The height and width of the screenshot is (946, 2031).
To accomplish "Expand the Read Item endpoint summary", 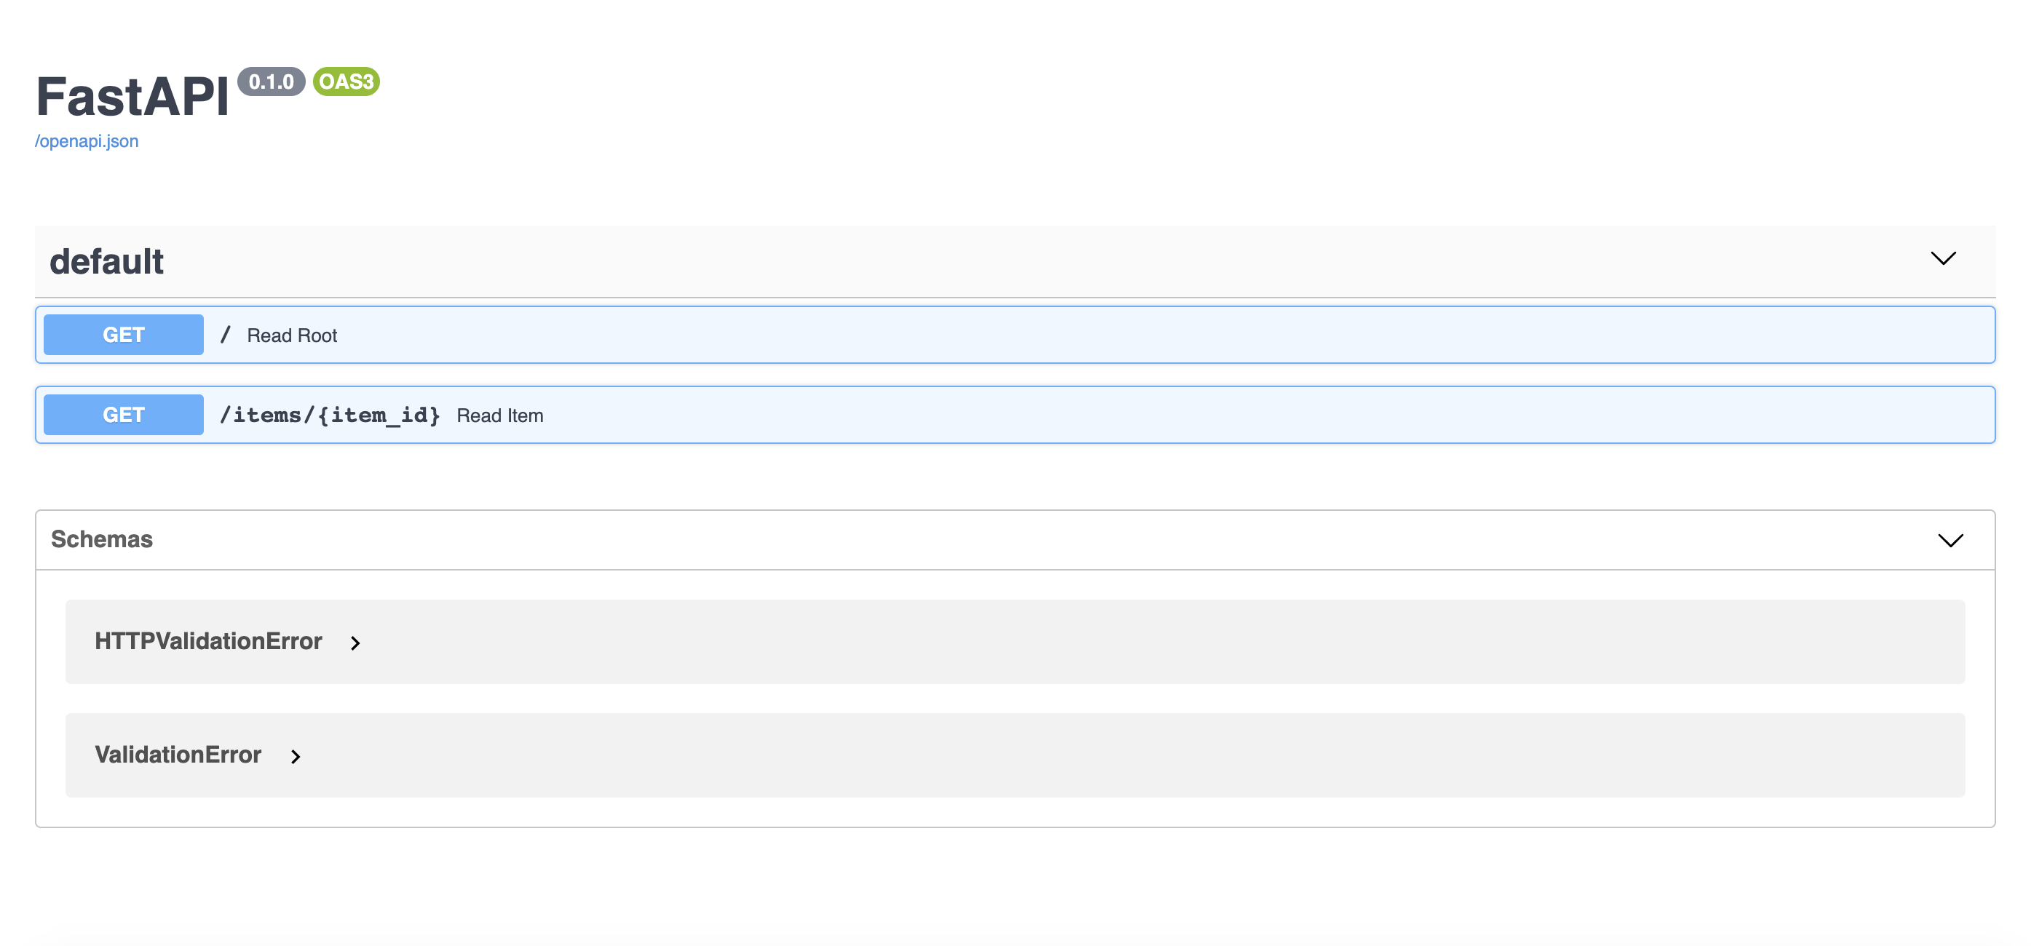I will click(500, 416).
